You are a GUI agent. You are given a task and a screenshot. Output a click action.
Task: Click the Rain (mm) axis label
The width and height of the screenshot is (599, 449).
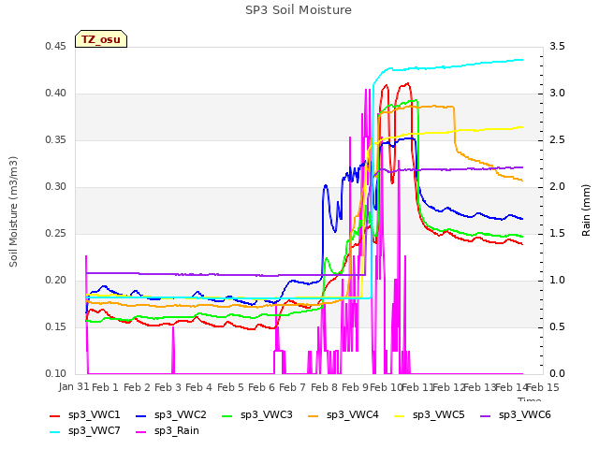click(586, 210)
